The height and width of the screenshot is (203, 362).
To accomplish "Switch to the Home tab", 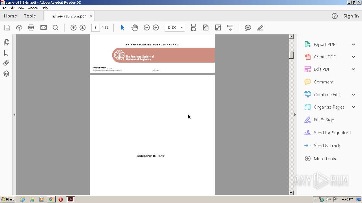I will point(10,16).
